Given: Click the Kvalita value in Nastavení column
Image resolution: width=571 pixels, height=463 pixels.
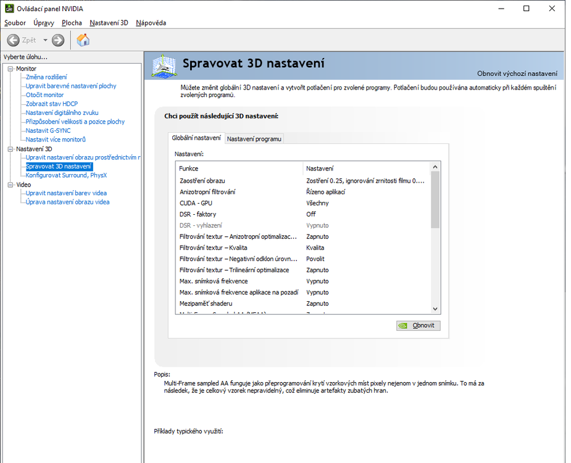Looking at the screenshot, I should 315,248.
